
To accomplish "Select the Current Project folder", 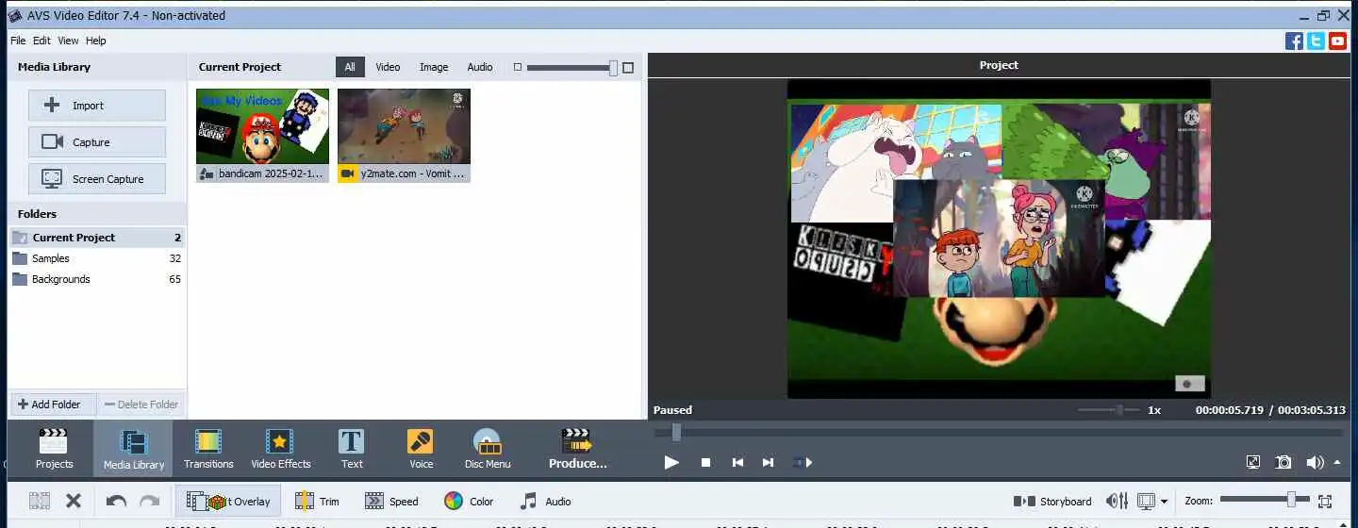I will tap(97, 238).
